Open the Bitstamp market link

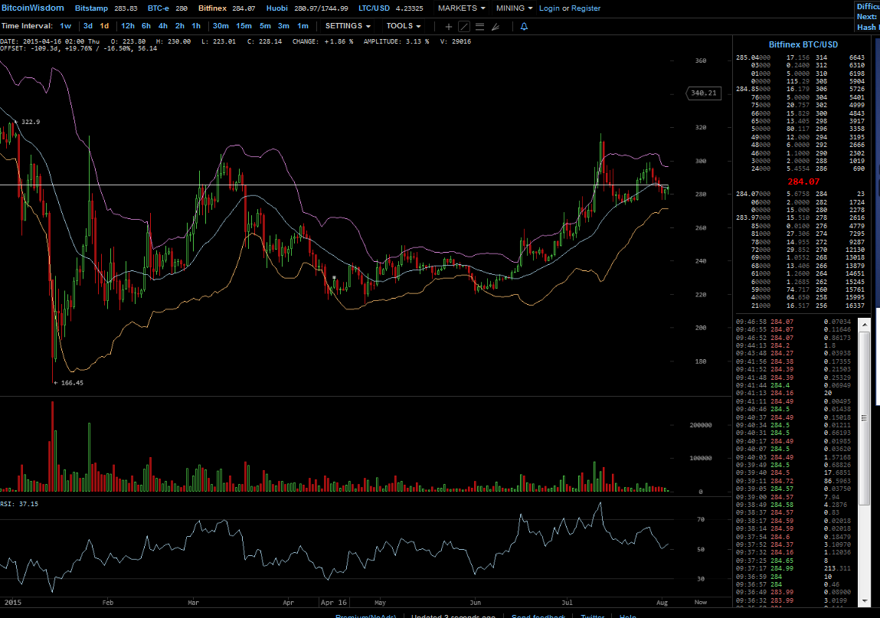coord(91,8)
